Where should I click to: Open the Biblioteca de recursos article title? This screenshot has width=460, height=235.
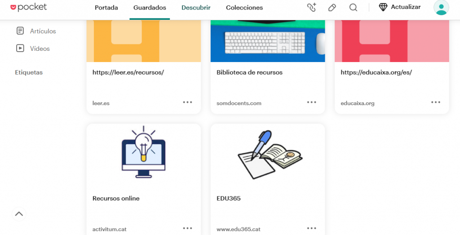click(x=249, y=72)
